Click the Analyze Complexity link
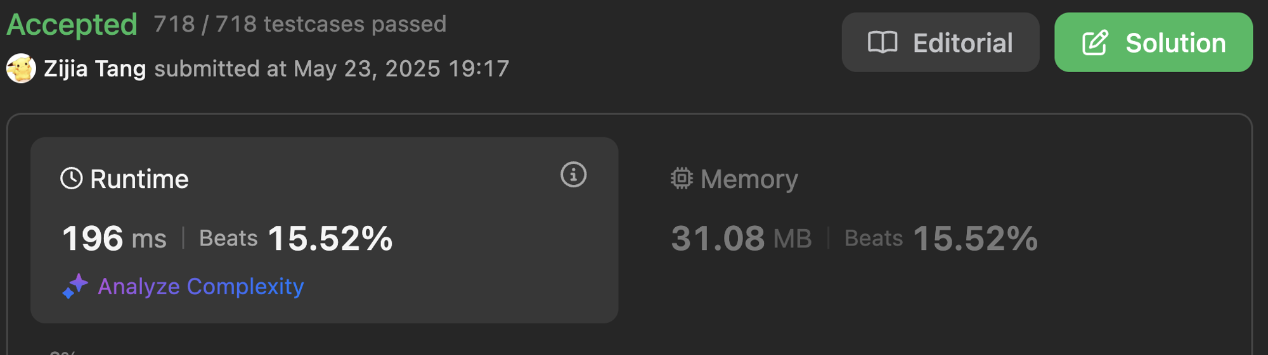1268x355 pixels. click(200, 287)
